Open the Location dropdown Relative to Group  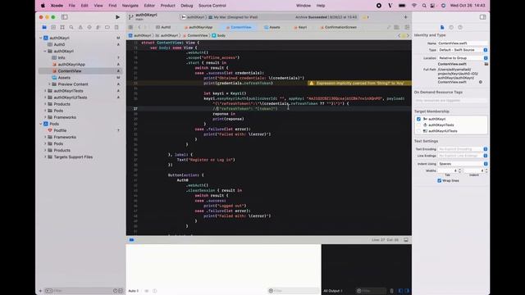point(463,58)
